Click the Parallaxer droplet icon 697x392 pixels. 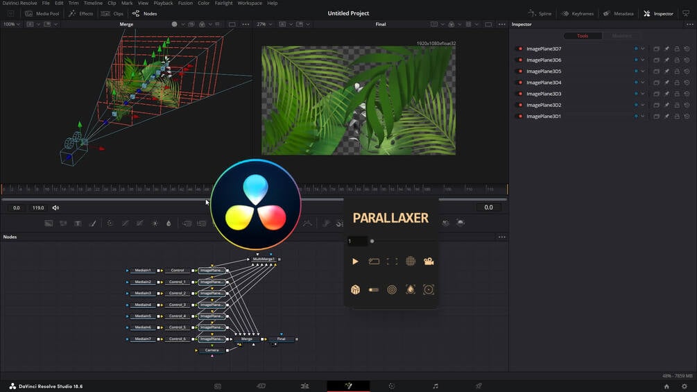point(411,290)
